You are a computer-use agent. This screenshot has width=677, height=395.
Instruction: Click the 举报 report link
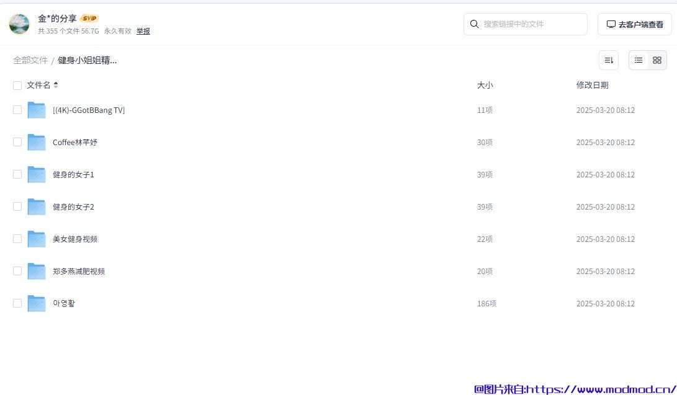click(x=143, y=31)
